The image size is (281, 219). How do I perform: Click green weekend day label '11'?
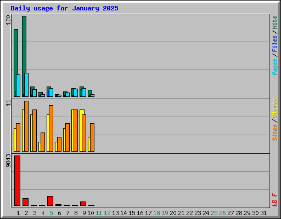pos(99,213)
